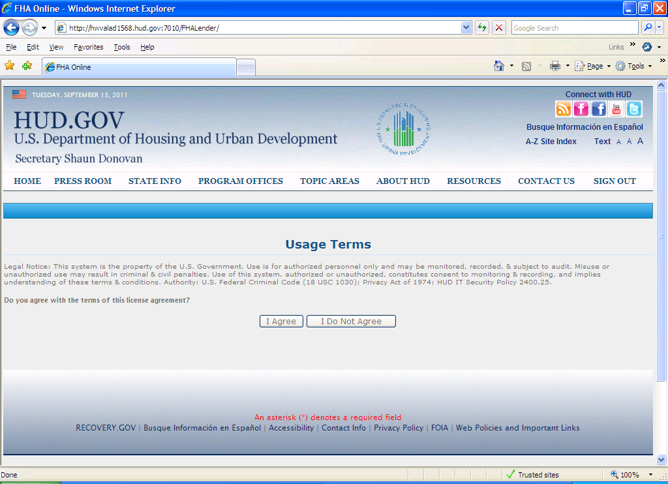Click Busque Información en Español header link
668x484 pixels.
tap(584, 127)
